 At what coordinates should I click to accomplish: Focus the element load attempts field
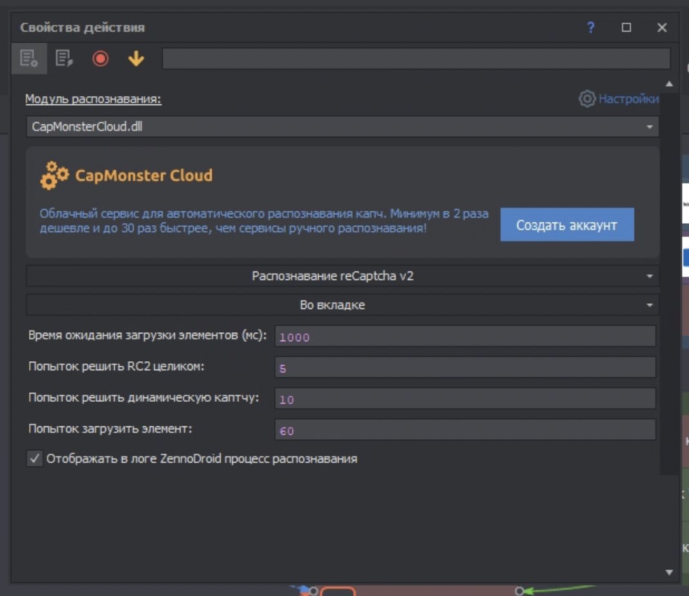coord(465,430)
